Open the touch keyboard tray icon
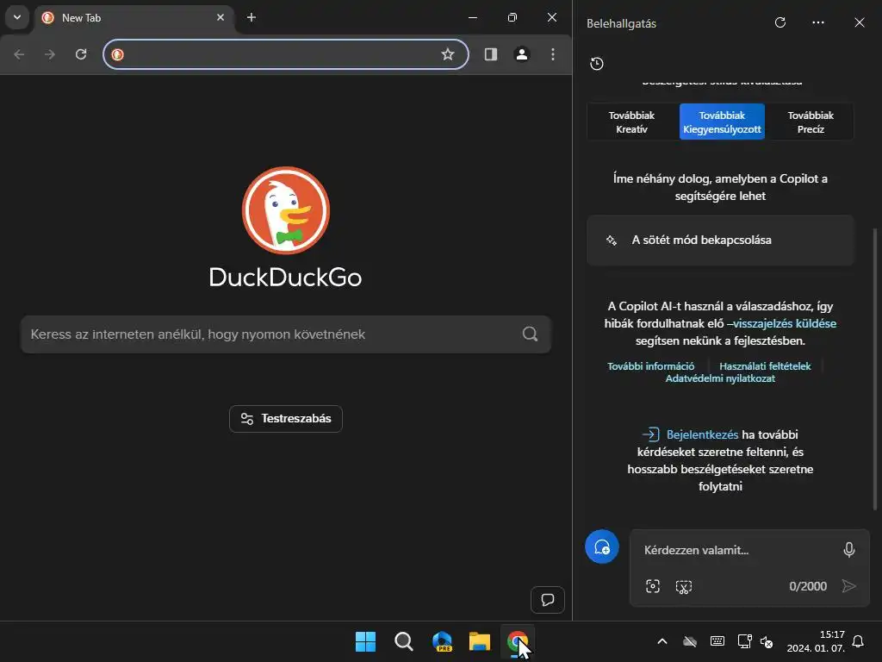882x662 pixels. (717, 641)
